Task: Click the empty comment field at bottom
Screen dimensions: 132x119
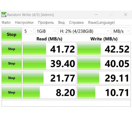Action: [x=66, y=103]
